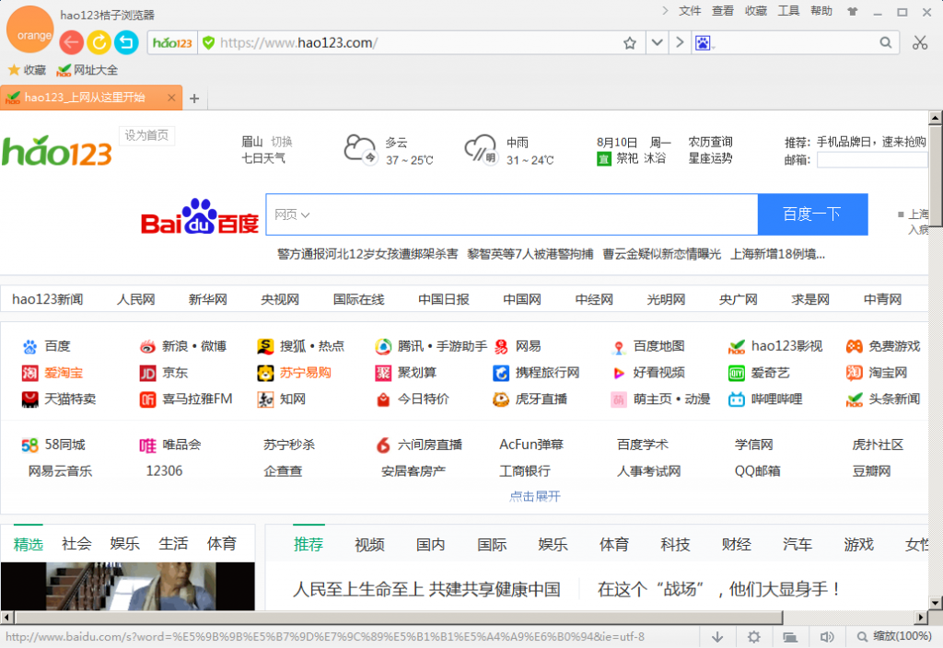This screenshot has height=648, width=943.
Task: Click the scissors screenshot tool icon
Action: (920, 42)
